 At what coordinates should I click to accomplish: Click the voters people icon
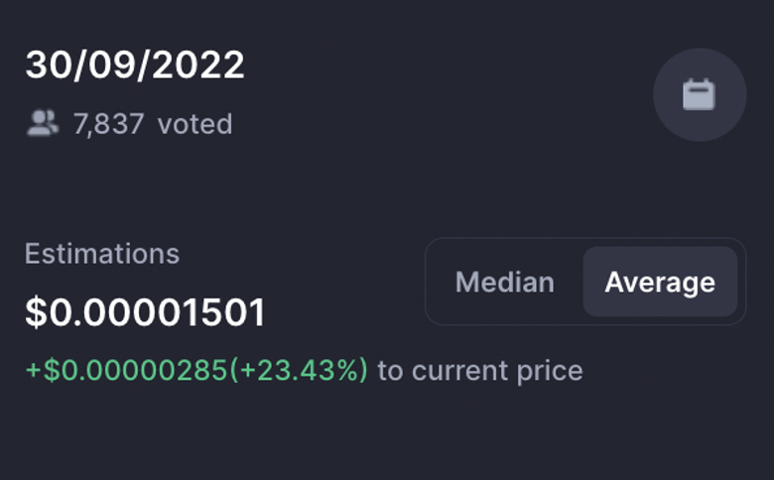(x=43, y=124)
